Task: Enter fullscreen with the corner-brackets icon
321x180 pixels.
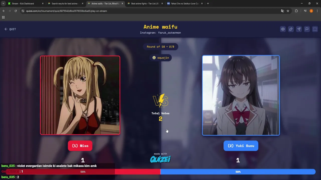Action: coord(315,29)
